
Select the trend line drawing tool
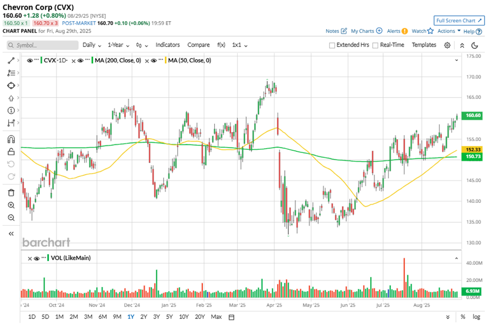(x=11, y=61)
